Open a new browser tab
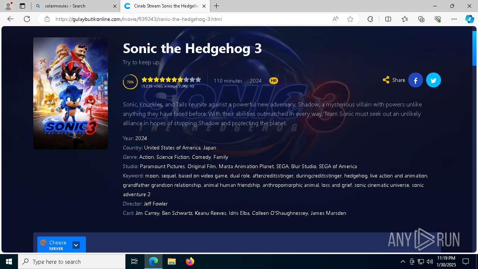This screenshot has height=269, width=478. point(217,6)
